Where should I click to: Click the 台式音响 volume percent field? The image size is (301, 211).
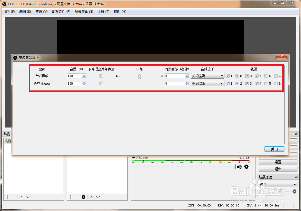[75, 76]
